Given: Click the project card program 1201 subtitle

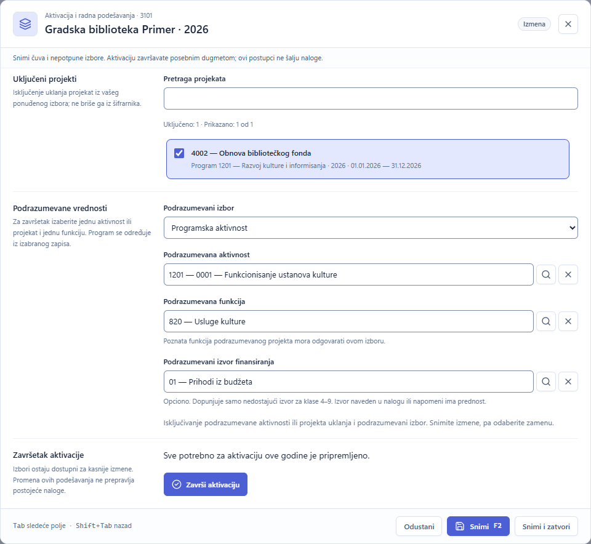Looking at the screenshot, I should (306, 166).
